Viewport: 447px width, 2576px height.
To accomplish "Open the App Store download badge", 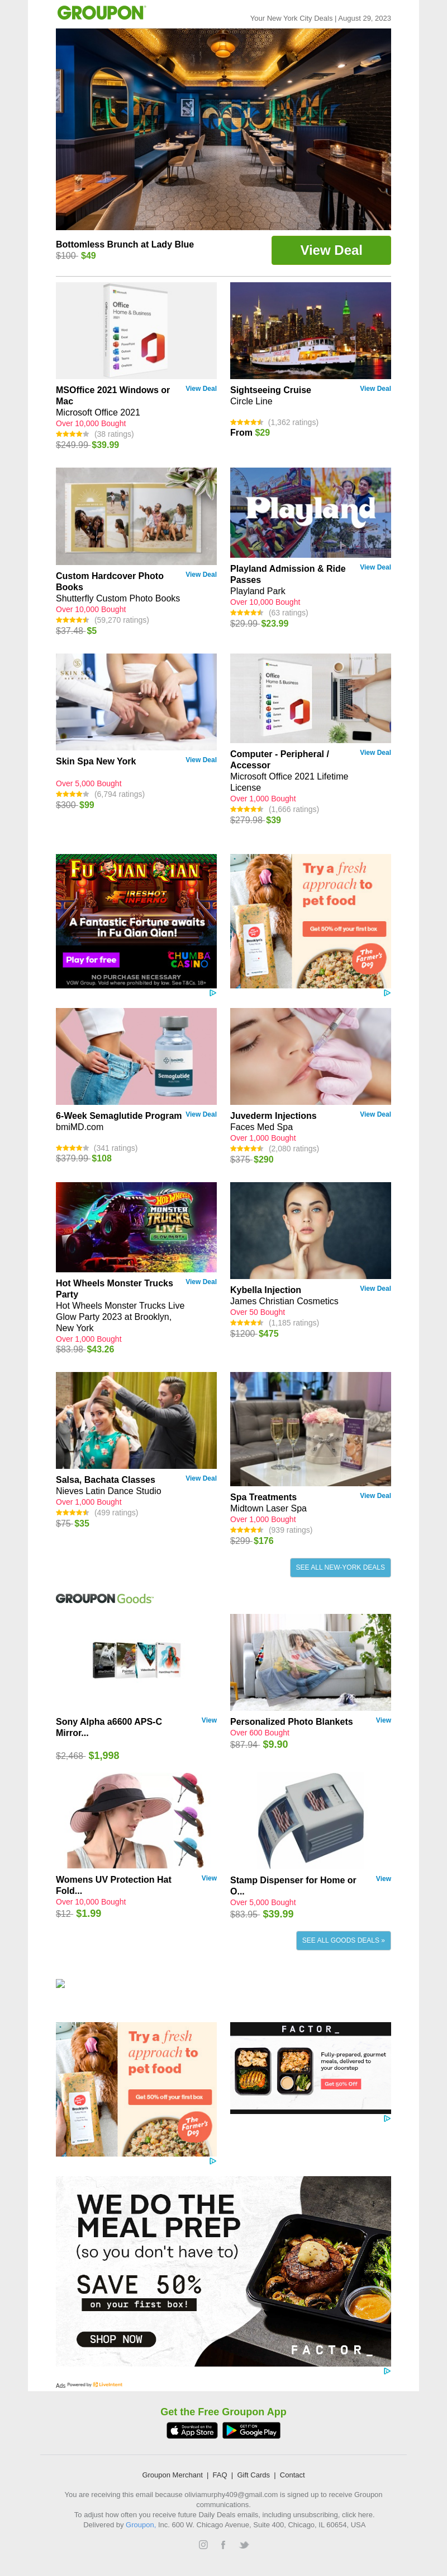I will click(192, 2430).
